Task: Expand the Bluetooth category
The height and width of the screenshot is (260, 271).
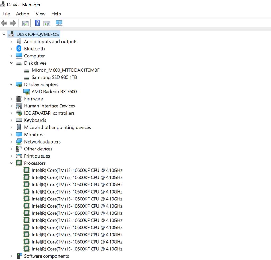Action: [x=11, y=49]
